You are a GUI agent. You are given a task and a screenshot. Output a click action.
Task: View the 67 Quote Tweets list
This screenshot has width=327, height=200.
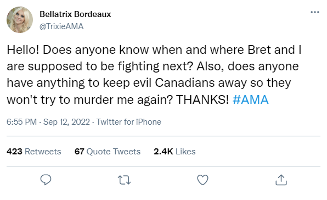108,152
